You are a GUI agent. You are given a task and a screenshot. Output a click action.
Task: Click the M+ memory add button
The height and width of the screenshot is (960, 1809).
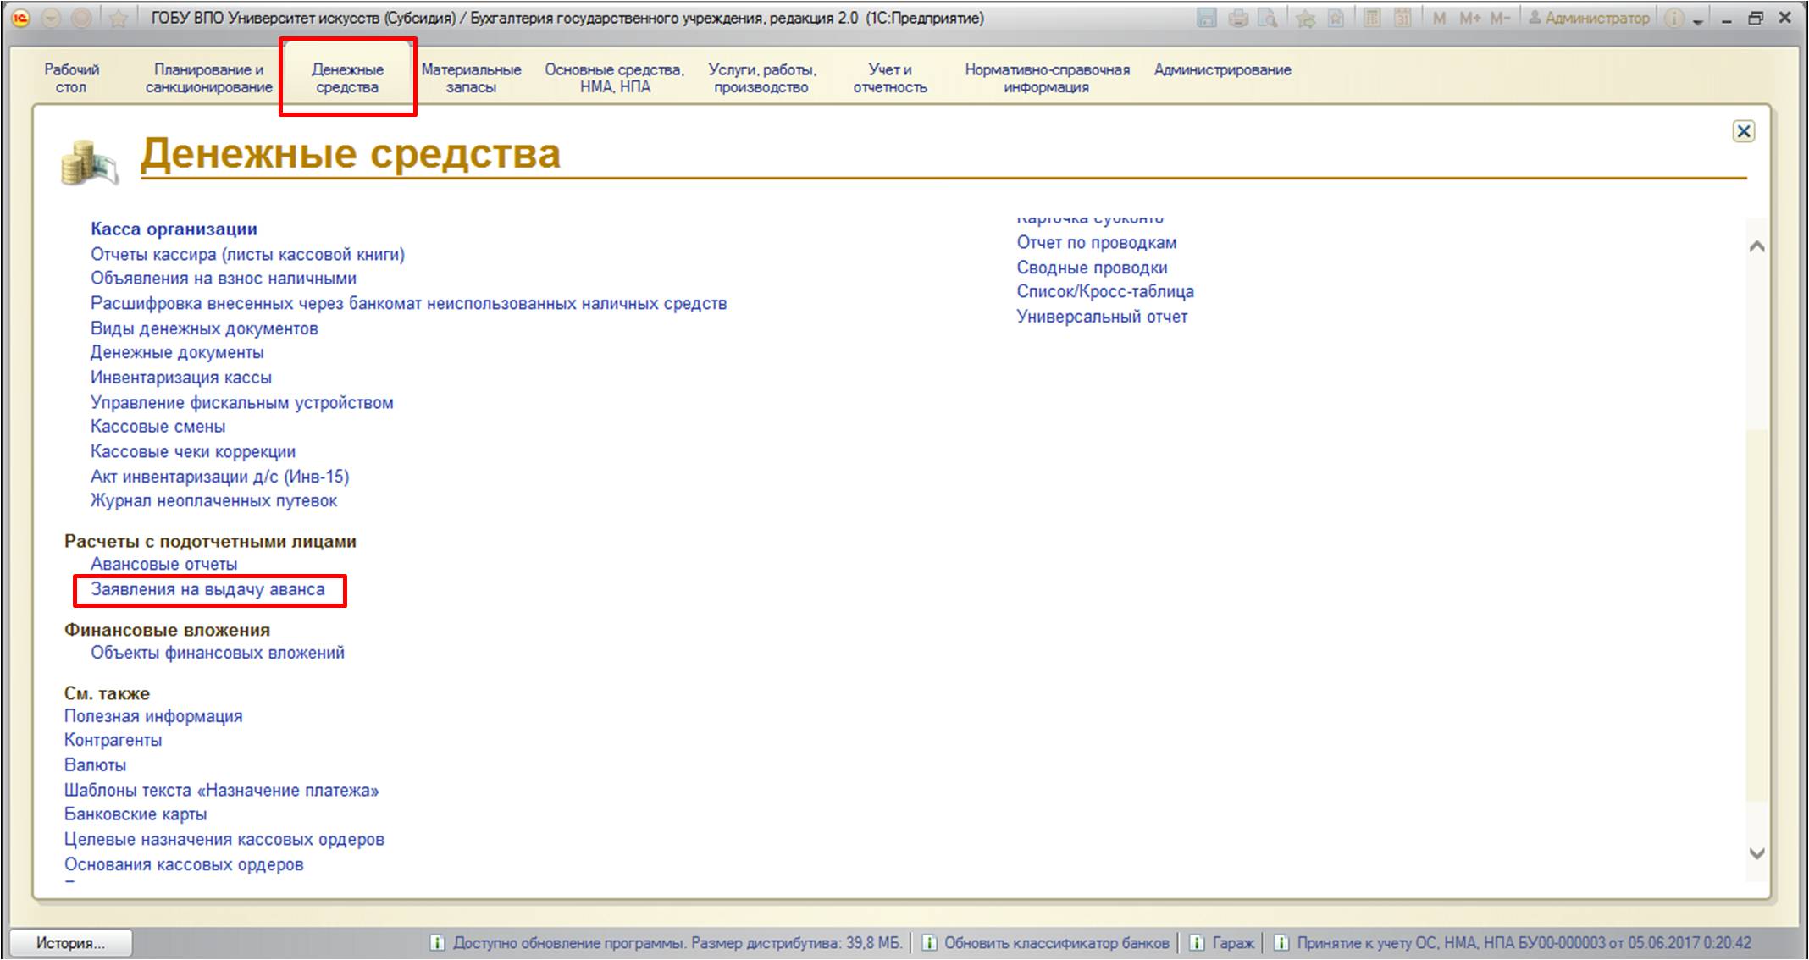pos(1469,18)
